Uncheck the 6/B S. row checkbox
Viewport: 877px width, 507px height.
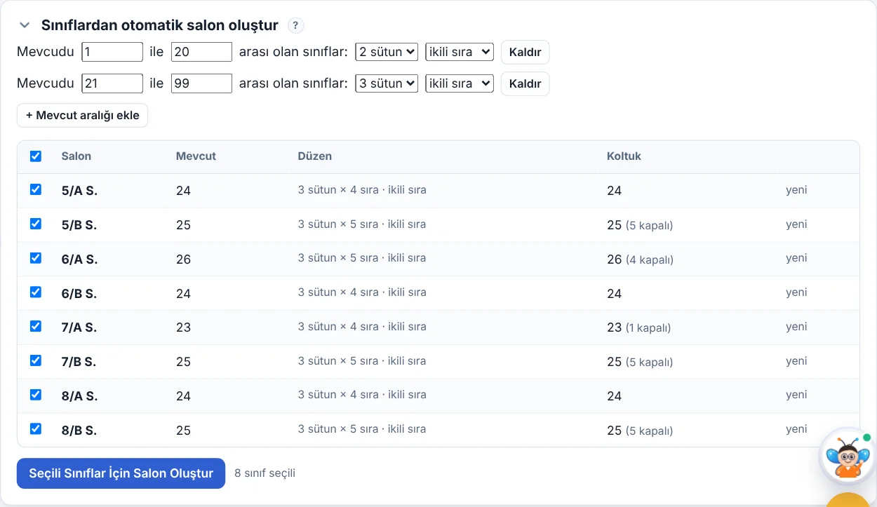point(36,292)
